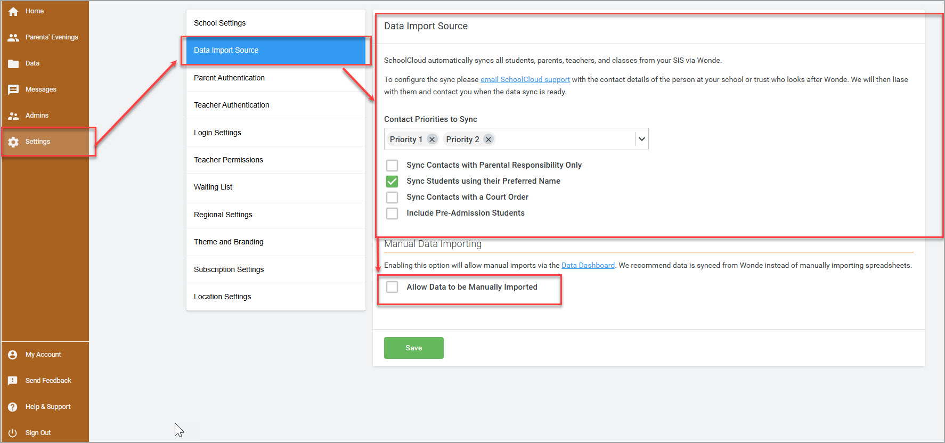
Task: Click the Data folder icon
Action: [x=13, y=63]
